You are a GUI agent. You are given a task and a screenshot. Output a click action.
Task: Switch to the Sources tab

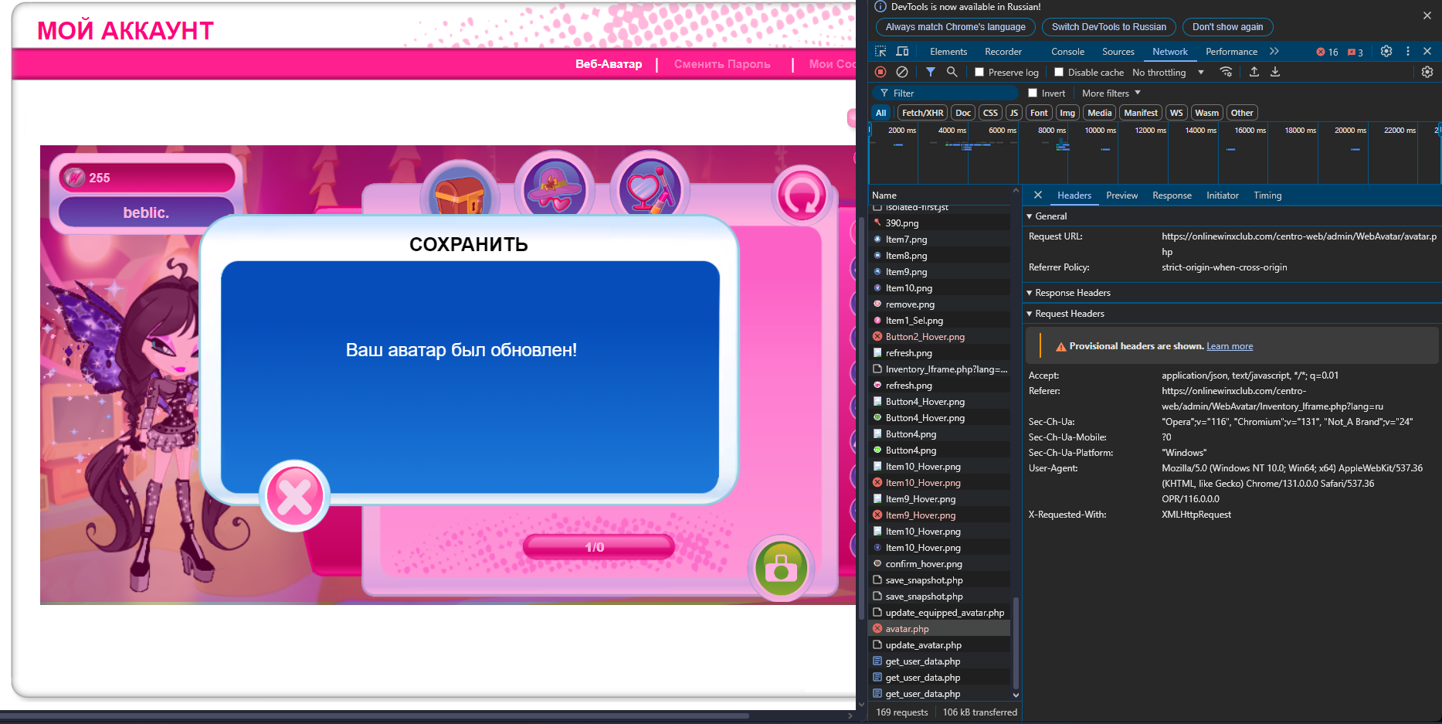(1118, 52)
